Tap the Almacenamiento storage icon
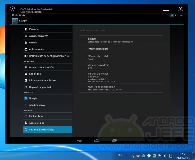 26,36
